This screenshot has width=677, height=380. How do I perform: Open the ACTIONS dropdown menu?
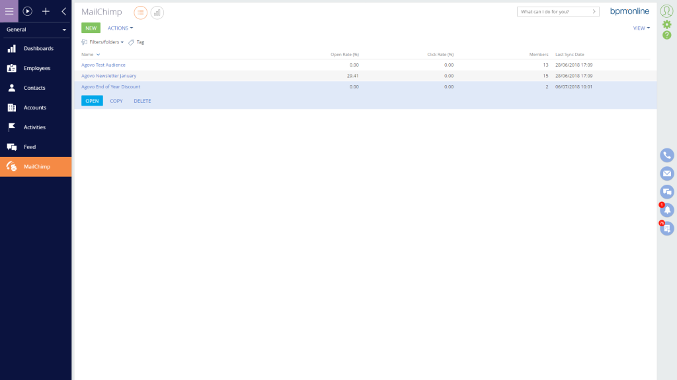[120, 28]
